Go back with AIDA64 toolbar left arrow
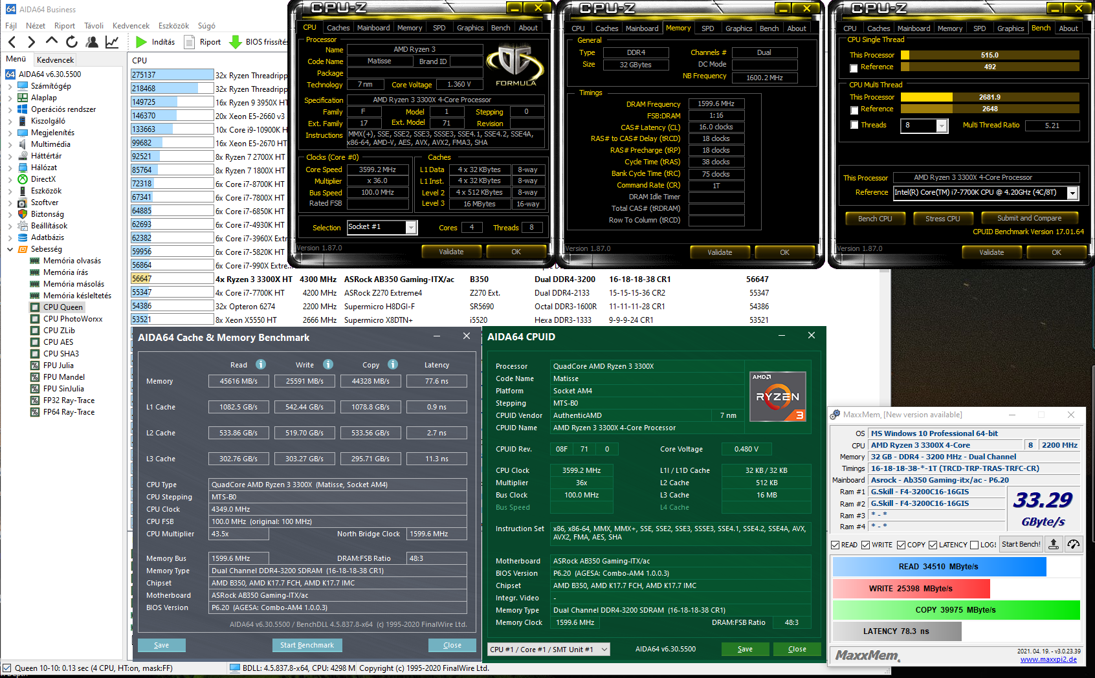 12,42
